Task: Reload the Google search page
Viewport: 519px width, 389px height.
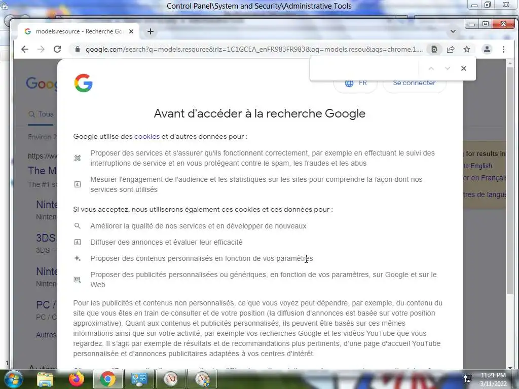Action: 57,49
